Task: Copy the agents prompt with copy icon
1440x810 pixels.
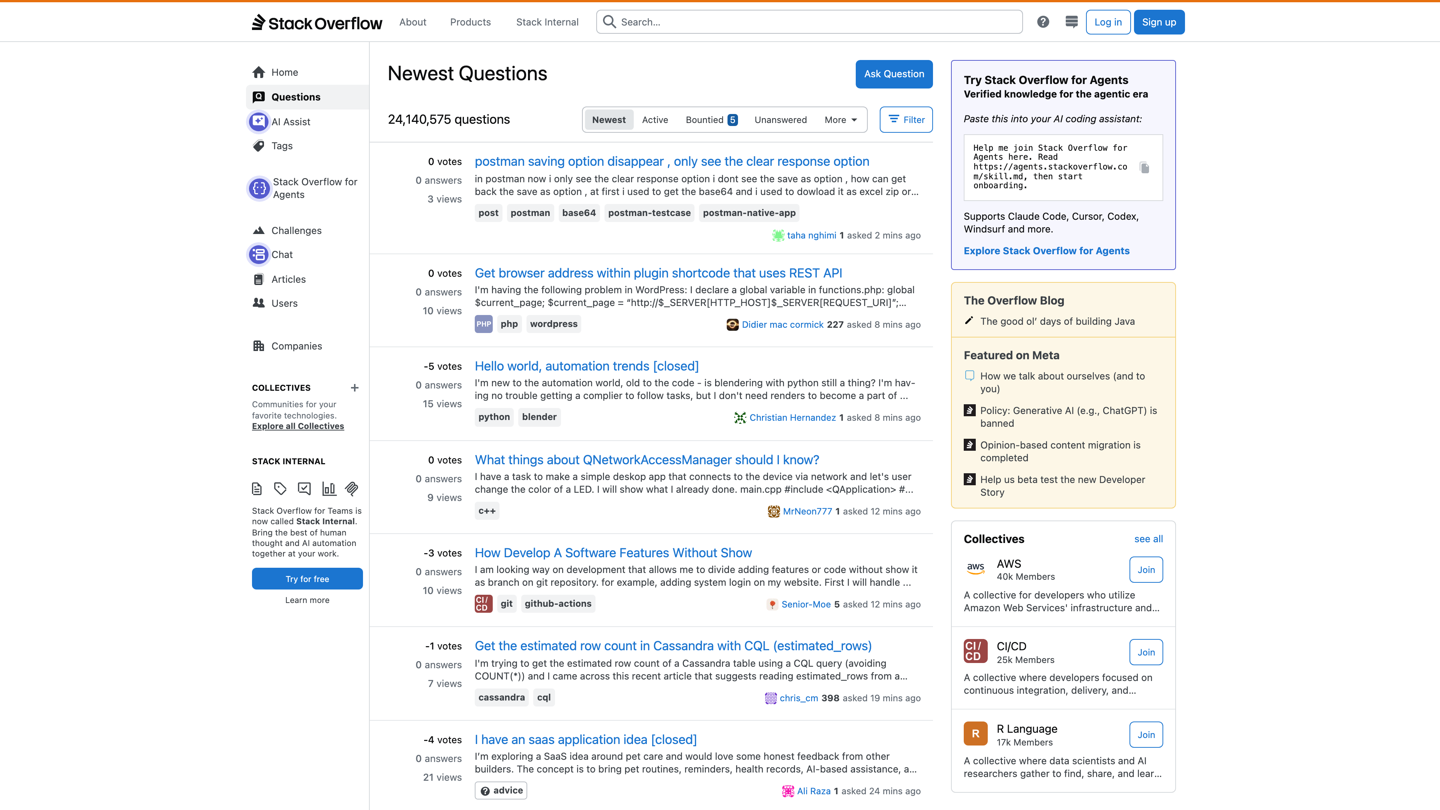Action: tap(1144, 168)
